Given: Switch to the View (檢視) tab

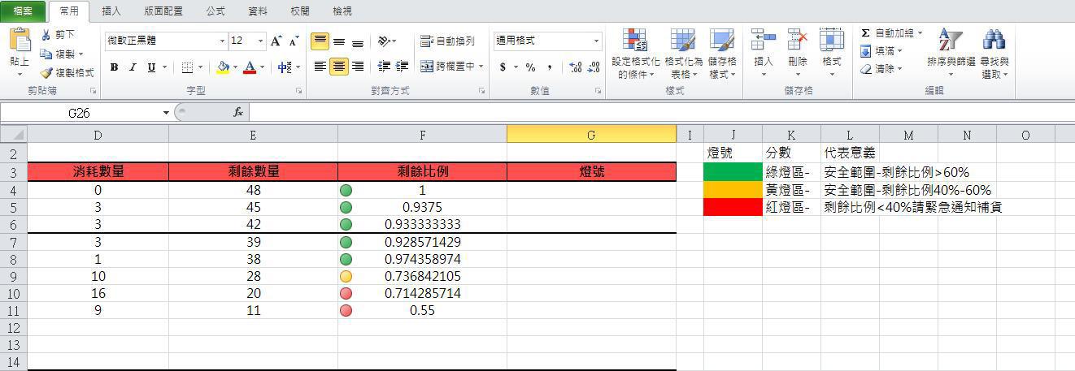Looking at the screenshot, I should 342,11.
